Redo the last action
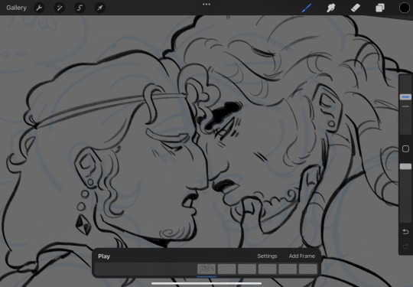413x287 pixels. tap(405, 246)
